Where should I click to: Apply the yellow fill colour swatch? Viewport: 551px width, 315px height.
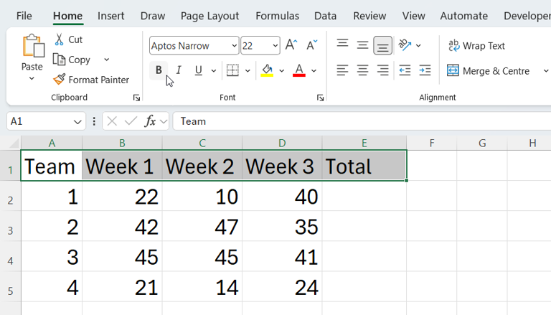point(267,70)
